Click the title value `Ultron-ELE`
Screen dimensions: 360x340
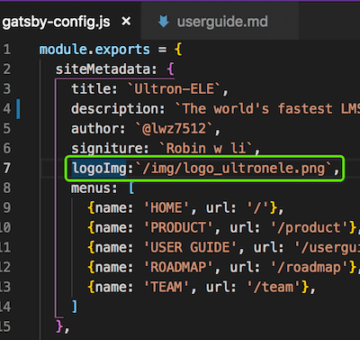(x=175, y=89)
